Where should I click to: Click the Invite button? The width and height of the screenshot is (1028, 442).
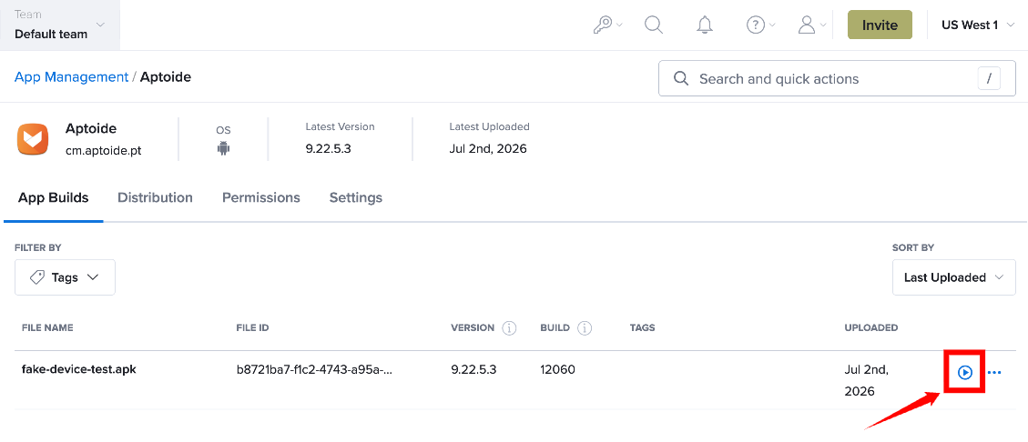[880, 25]
